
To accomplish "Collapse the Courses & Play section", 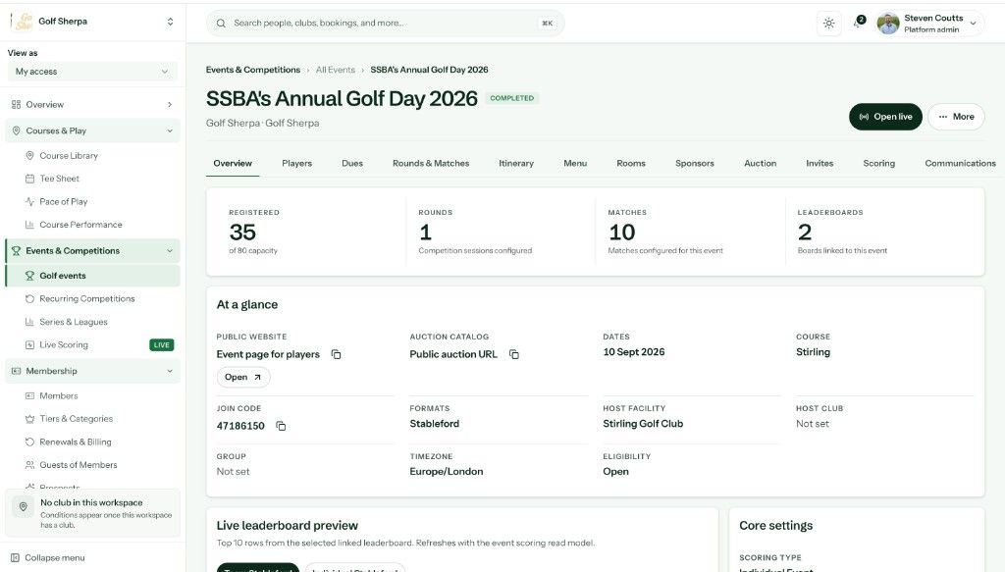I will [x=170, y=130].
